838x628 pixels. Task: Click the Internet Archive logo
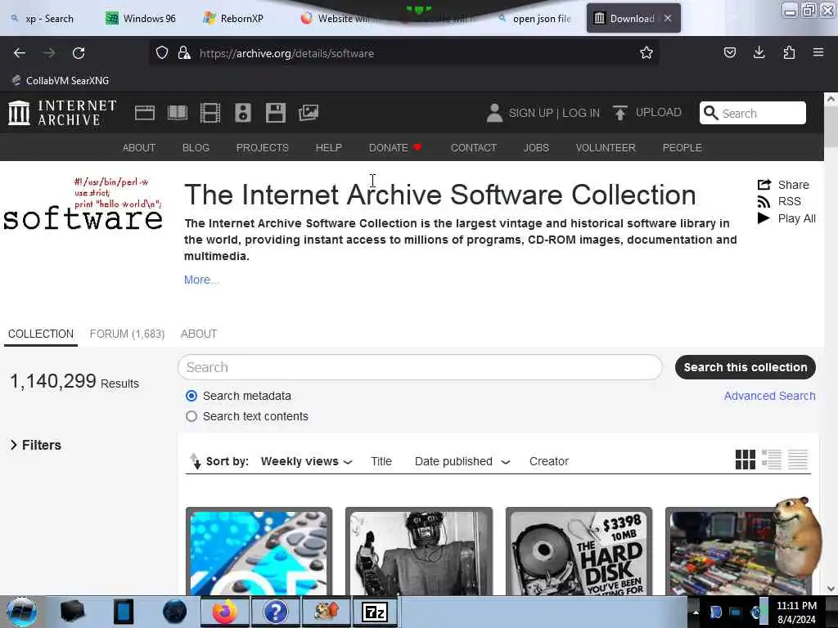tap(62, 113)
